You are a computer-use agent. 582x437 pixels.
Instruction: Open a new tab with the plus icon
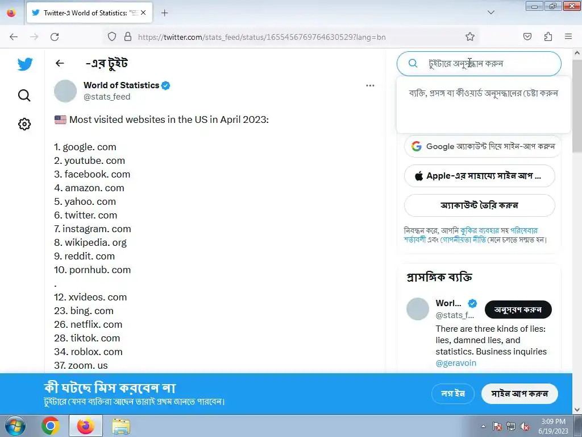point(165,13)
